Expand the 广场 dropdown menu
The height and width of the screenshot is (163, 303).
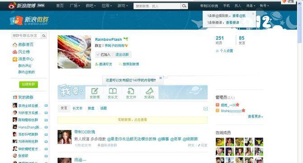click(75, 6)
